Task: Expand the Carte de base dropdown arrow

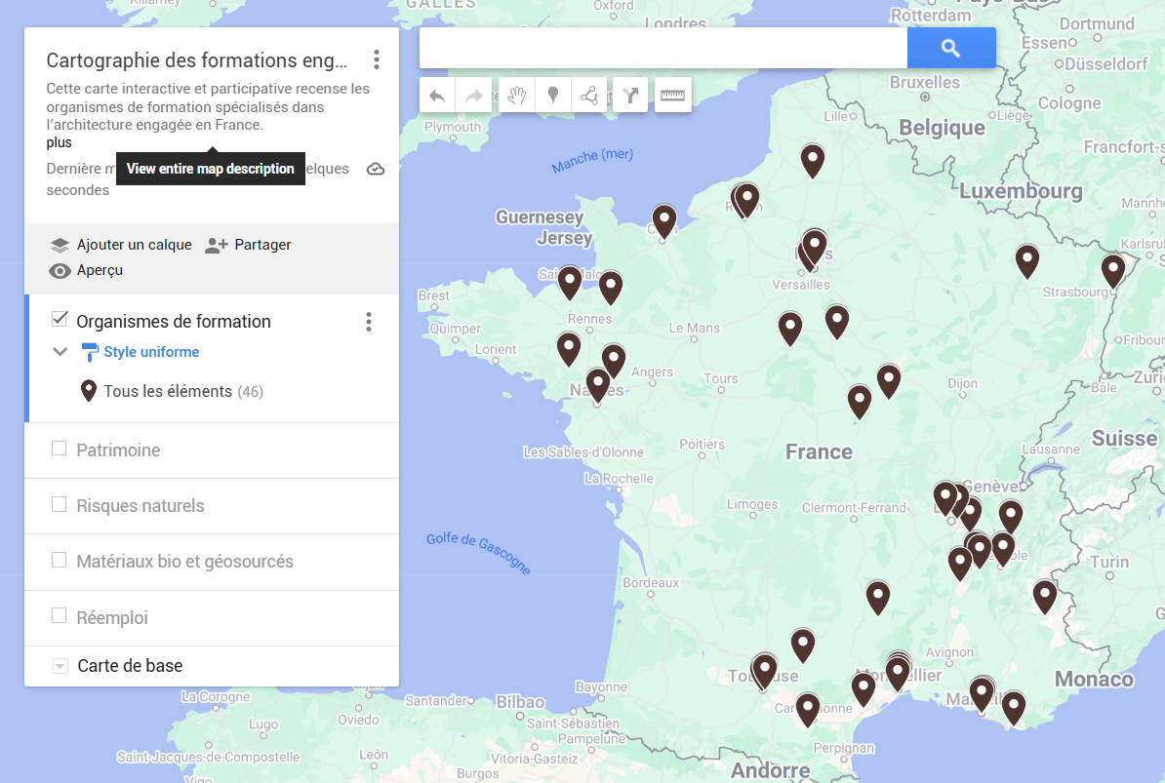Action: tap(60, 667)
